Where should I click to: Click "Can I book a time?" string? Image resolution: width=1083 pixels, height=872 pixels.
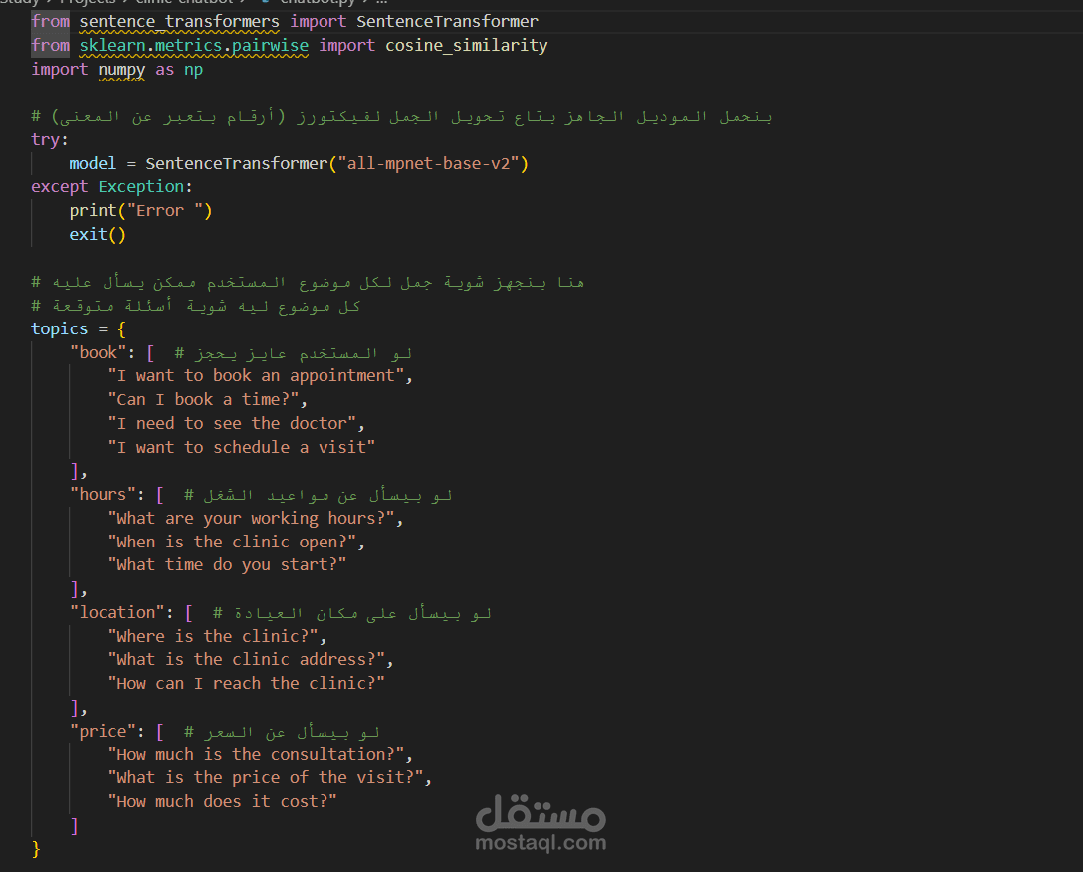click(x=203, y=400)
